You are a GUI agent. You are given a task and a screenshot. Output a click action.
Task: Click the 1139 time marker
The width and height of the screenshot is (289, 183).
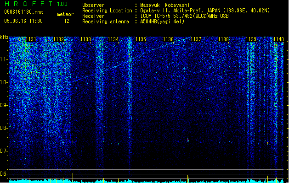click(251, 39)
